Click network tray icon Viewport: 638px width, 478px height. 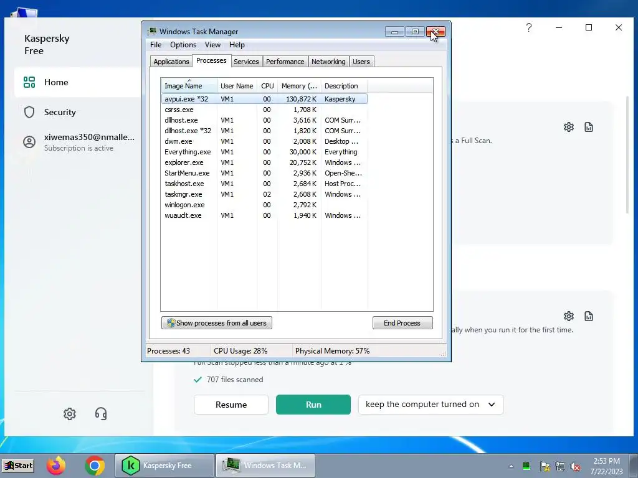(560, 466)
